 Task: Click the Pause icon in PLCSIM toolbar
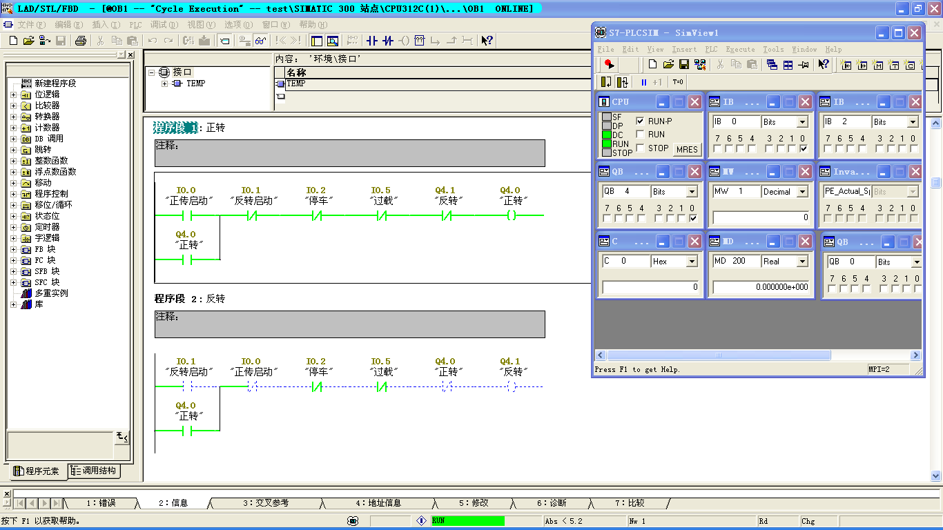643,82
